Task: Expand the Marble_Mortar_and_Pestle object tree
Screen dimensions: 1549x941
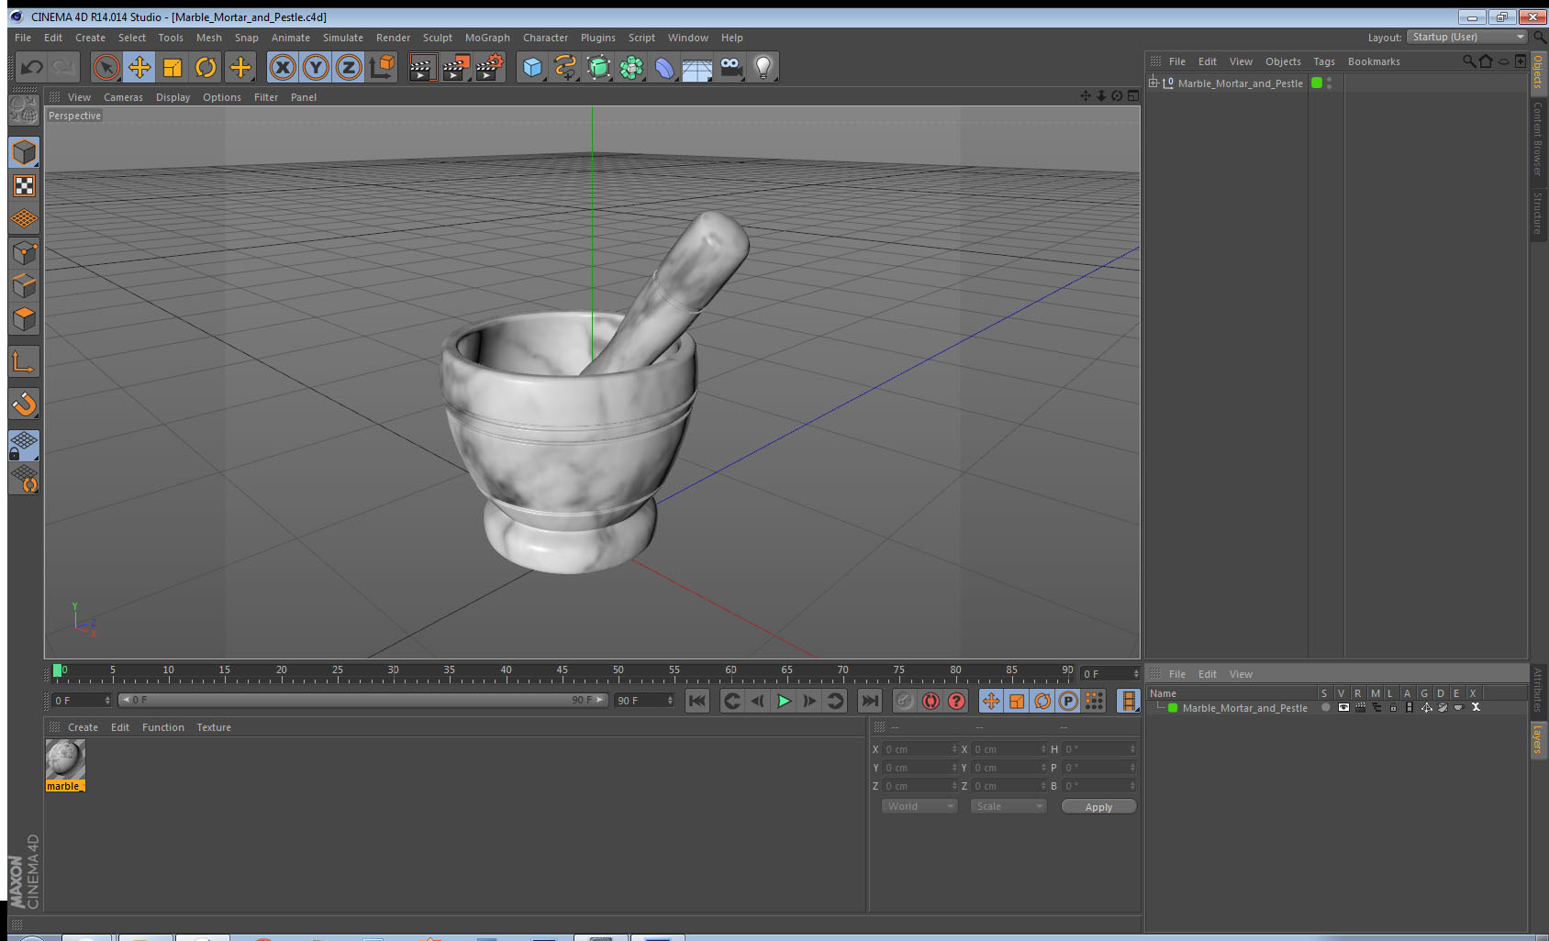Action: [1153, 83]
